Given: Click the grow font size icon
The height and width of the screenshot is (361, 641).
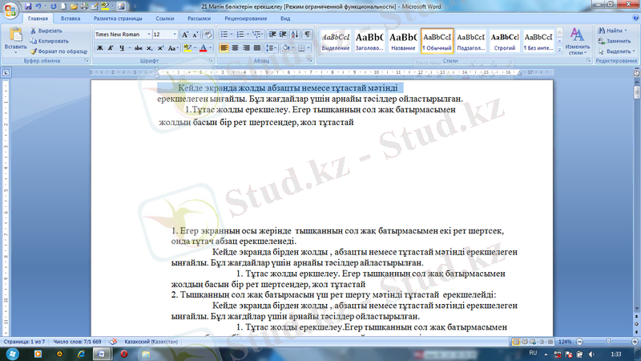Looking at the screenshot, I should (x=186, y=34).
